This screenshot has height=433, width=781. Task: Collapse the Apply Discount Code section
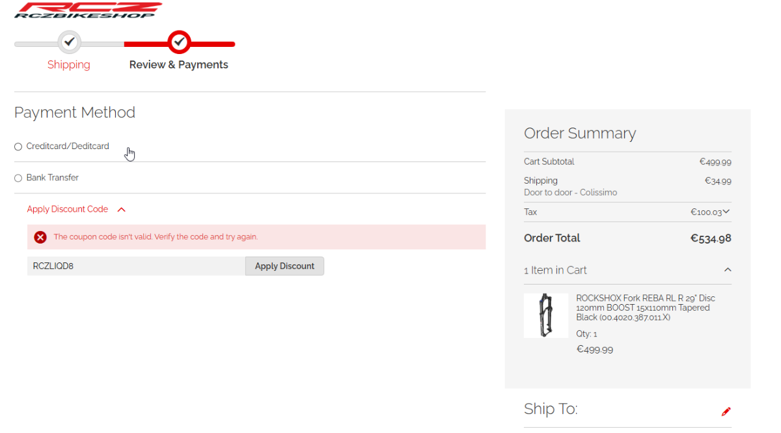121,210
